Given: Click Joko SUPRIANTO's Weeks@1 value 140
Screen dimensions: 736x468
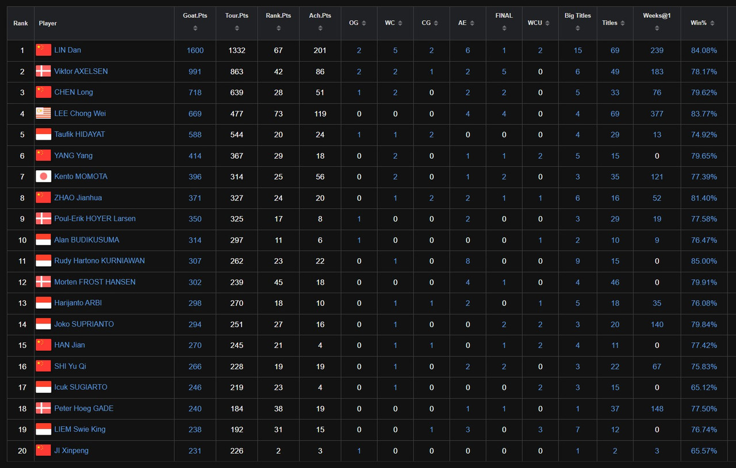Looking at the screenshot, I should pos(657,324).
